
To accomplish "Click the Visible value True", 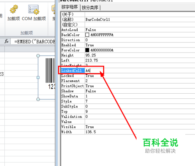I will (90, 127).
